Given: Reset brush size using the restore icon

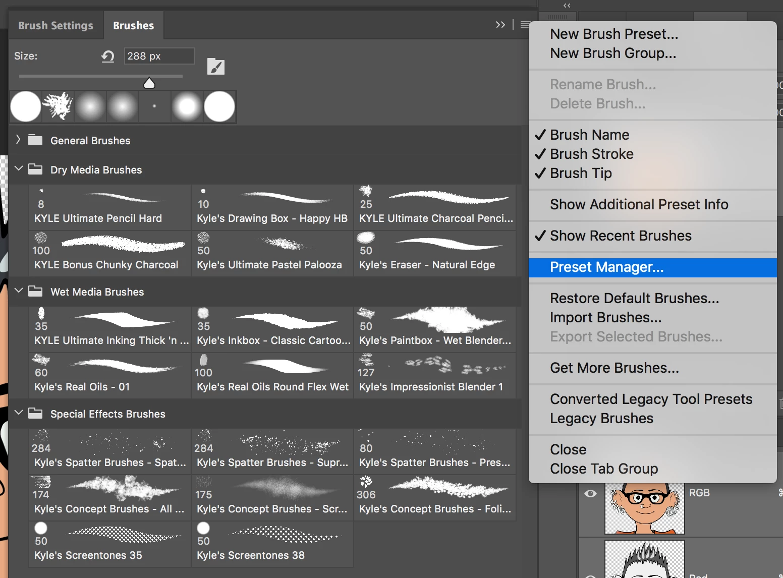Looking at the screenshot, I should pyautogui.click(x=107, y=56).
